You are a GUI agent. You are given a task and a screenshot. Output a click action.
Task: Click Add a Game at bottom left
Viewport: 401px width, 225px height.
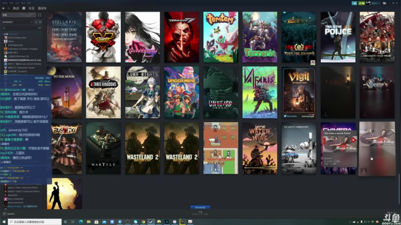[x=9, y=214]
